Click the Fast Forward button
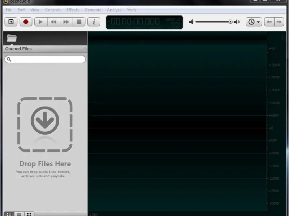The width and height of the screenshot is (289, 216). coord(66,22)
